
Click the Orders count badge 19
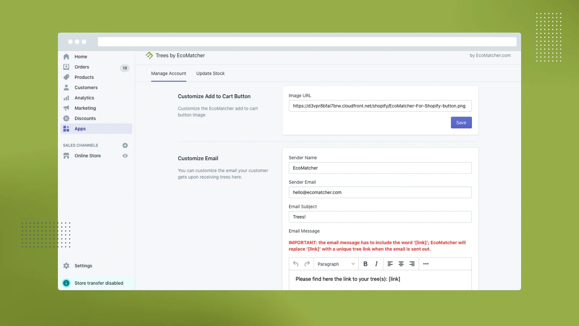point(125,68)
